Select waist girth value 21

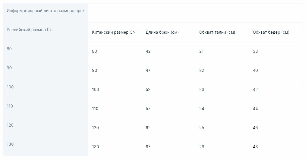click(202, 51)
